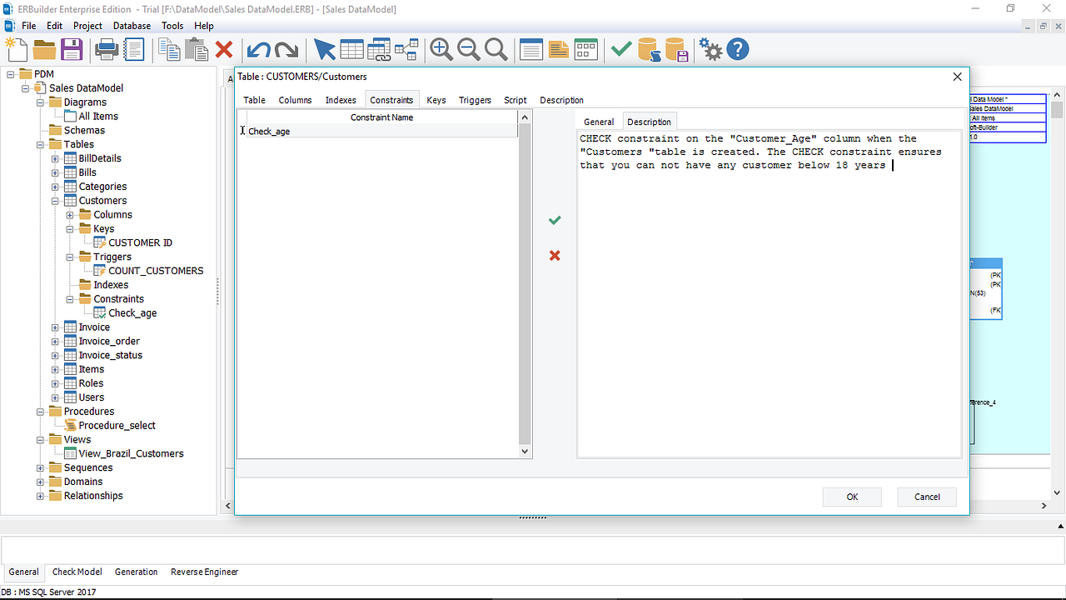The width and height of the screenshot is (1066, 600).
Task: Select the Zoom In tool
Action: (441, 49)
